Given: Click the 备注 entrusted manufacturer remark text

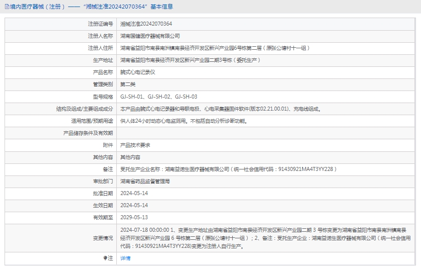Looking at the screenshot, I should pyautogui.click(x=228, y=169).
